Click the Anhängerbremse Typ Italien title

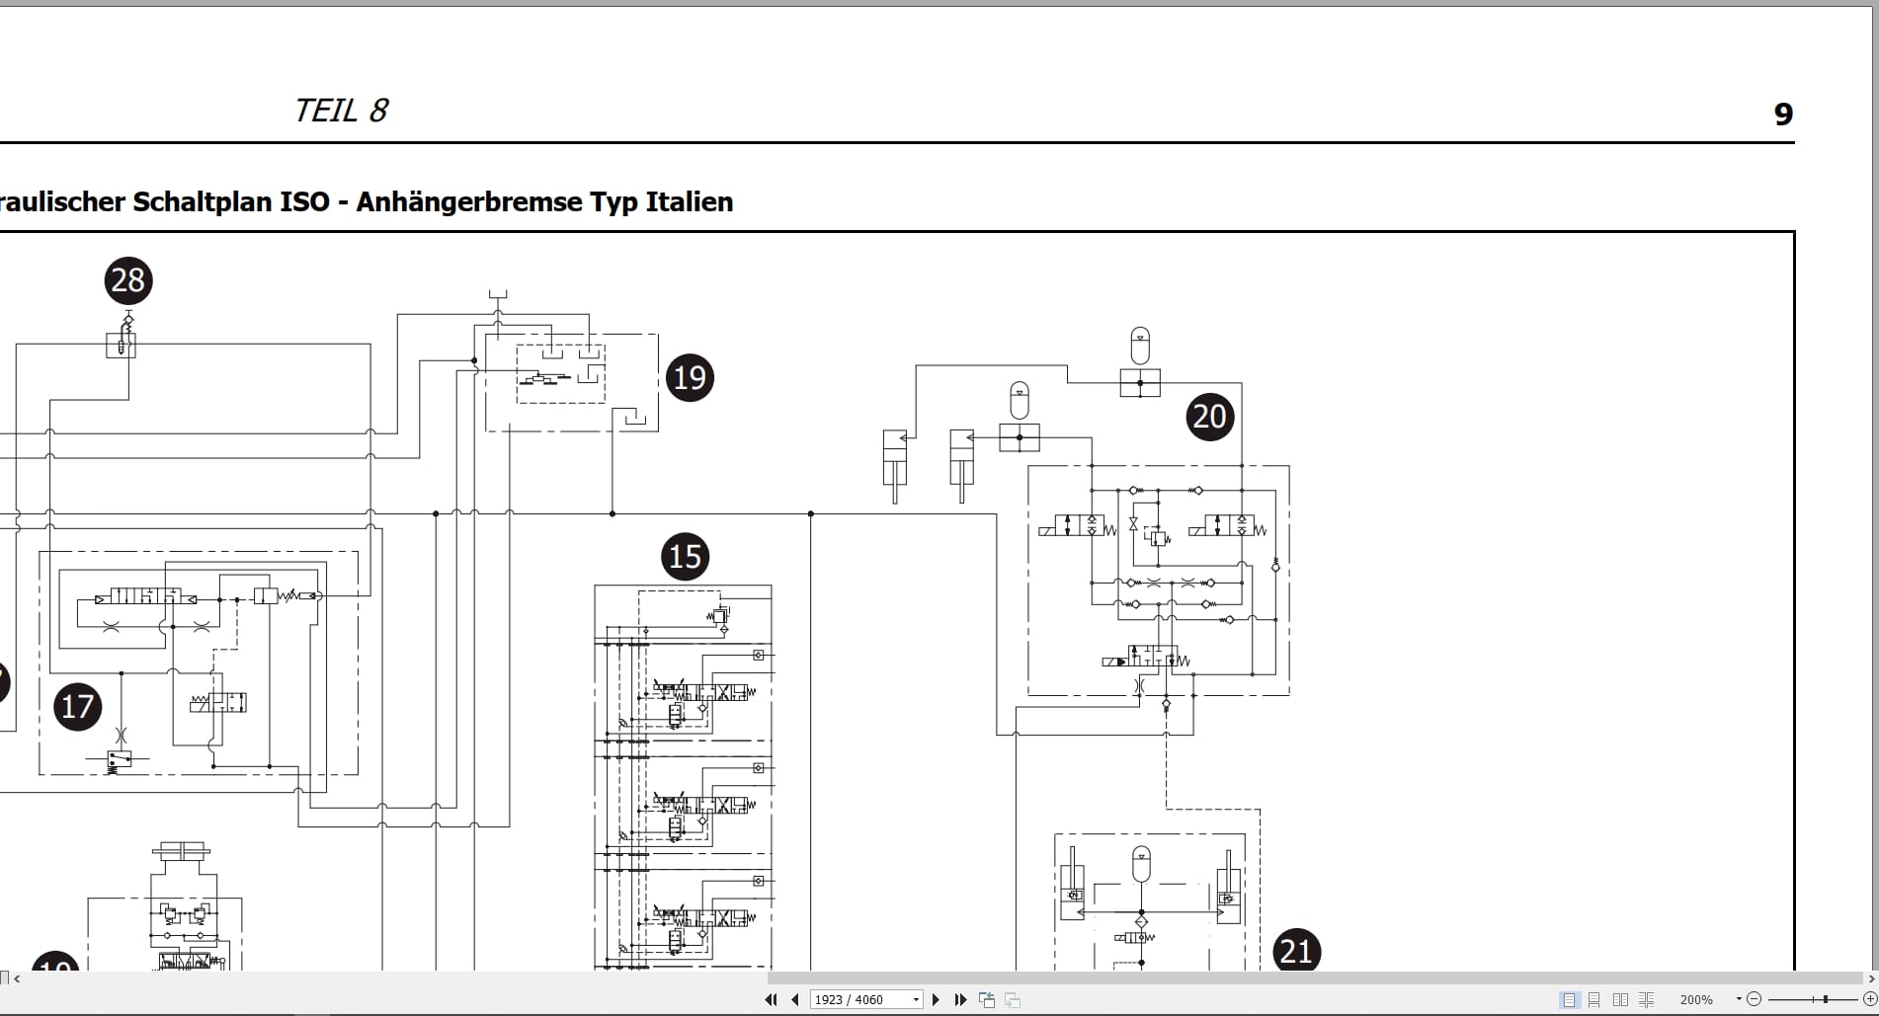544,201
